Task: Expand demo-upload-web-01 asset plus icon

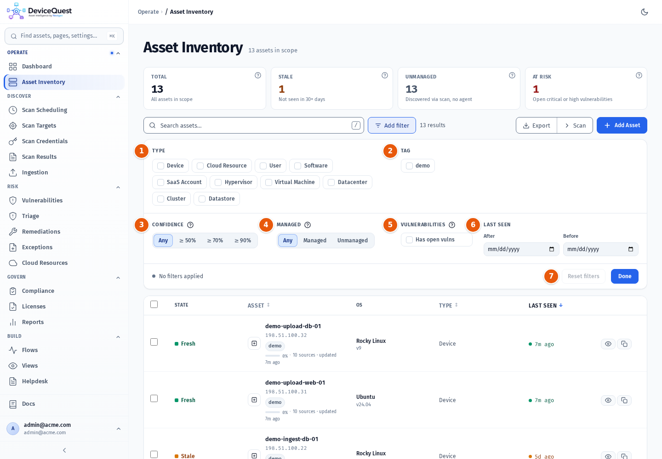Action: [x=254, y=400]
